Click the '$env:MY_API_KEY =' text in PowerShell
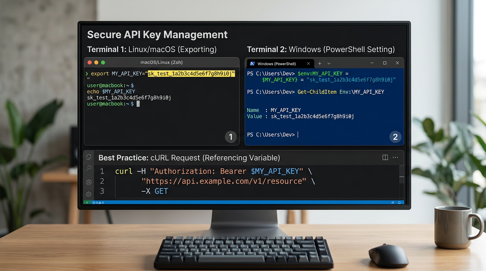Viewport: 486px width, 271px height. pyautogui.click(x=323, y=73)
